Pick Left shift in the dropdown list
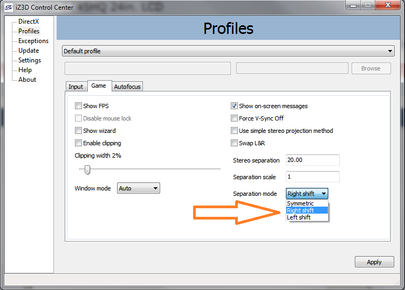The height and width of the screenshot is (290, 405). [x=299, y=217]
